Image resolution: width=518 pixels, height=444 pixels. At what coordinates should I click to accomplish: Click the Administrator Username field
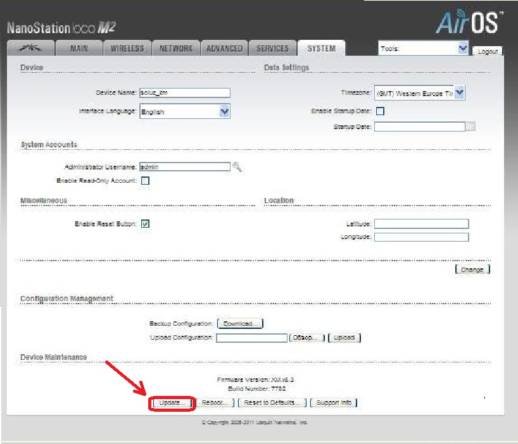(185, 167)
